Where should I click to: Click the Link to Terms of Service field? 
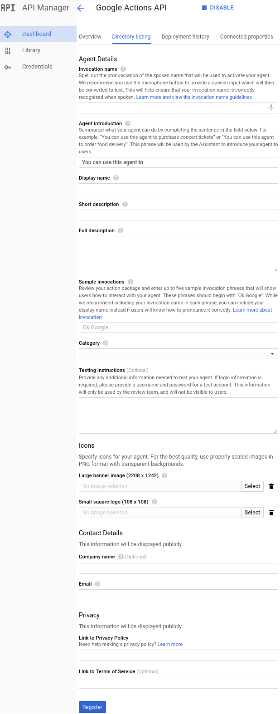[x=179, y=683]
